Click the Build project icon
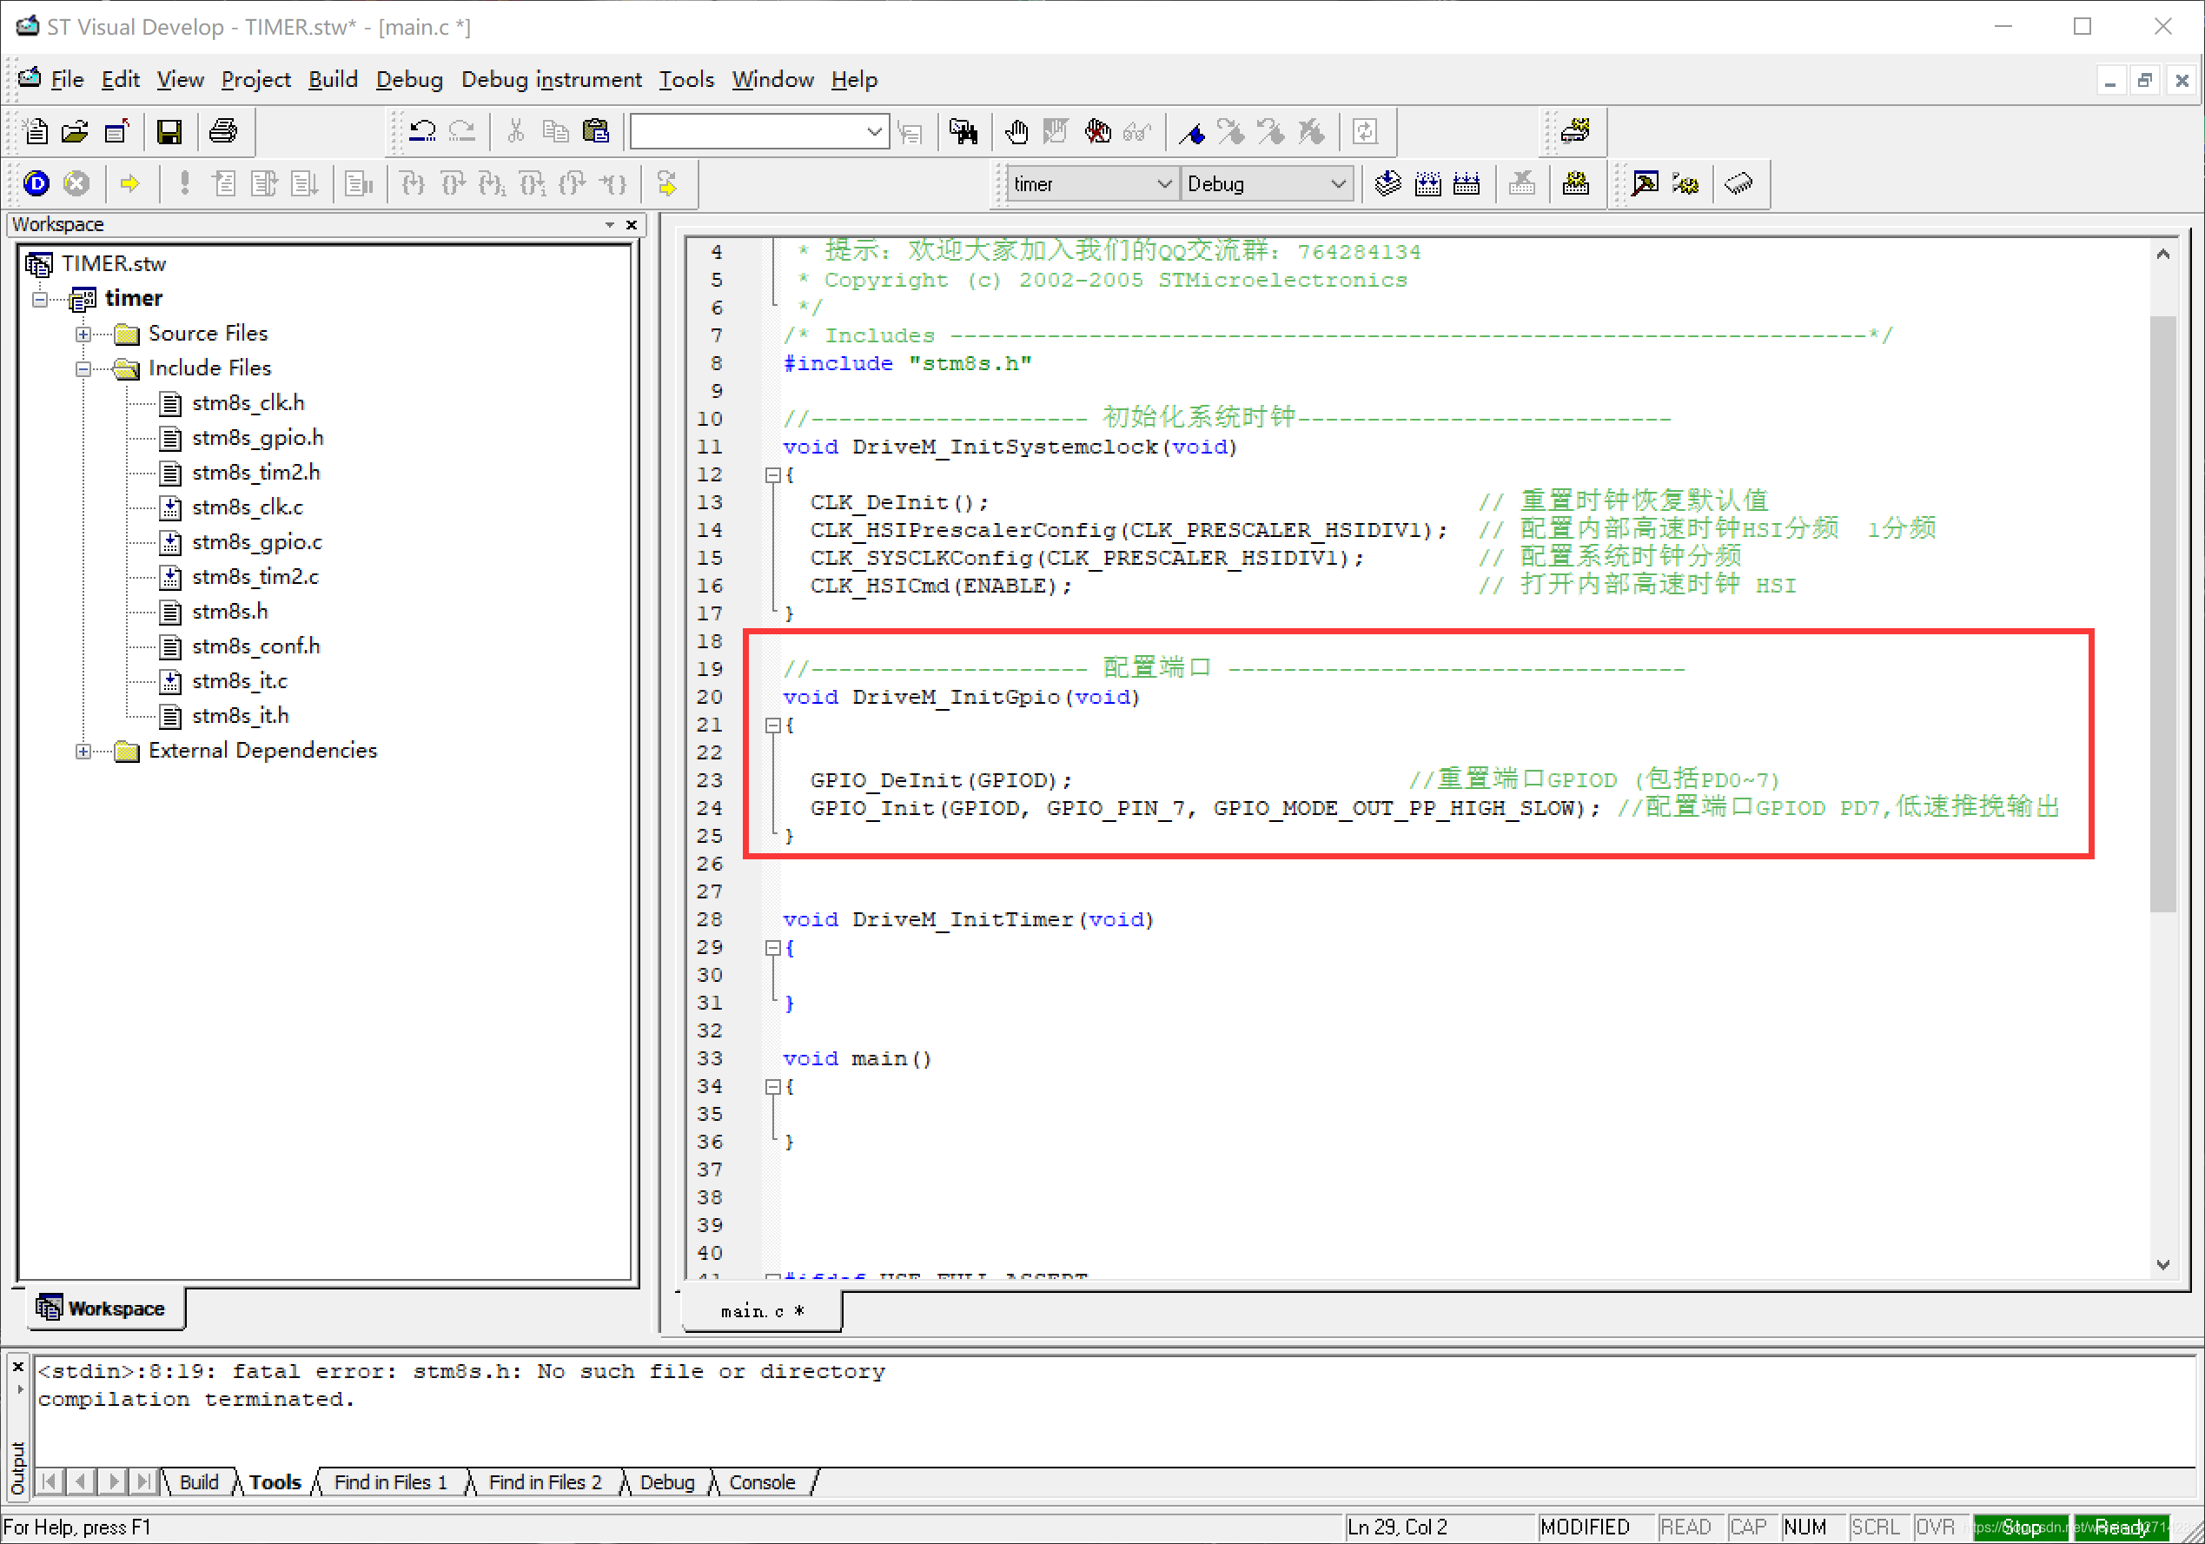The width and height of the screenshot is (2205, 1544). (1428, 183)
